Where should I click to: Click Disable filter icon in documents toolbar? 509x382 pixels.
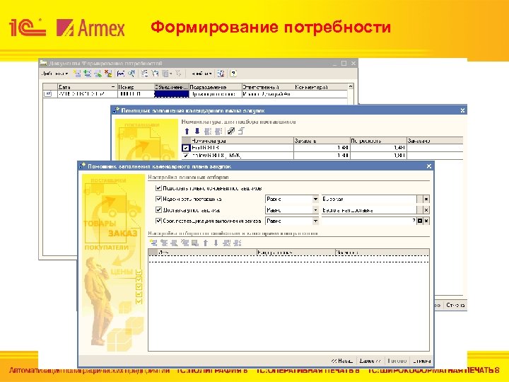coord(178,74)
